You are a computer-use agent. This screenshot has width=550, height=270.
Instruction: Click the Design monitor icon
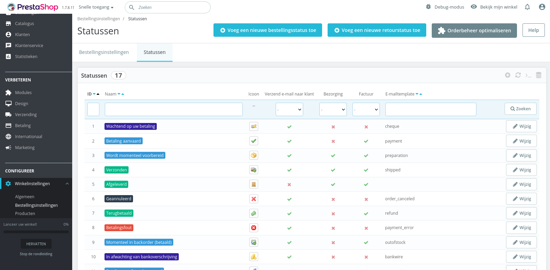(9, 104)
